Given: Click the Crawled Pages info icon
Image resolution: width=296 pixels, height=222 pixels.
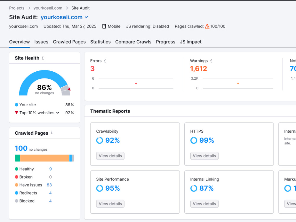Looking at the screenshot, I should point(52,133).
